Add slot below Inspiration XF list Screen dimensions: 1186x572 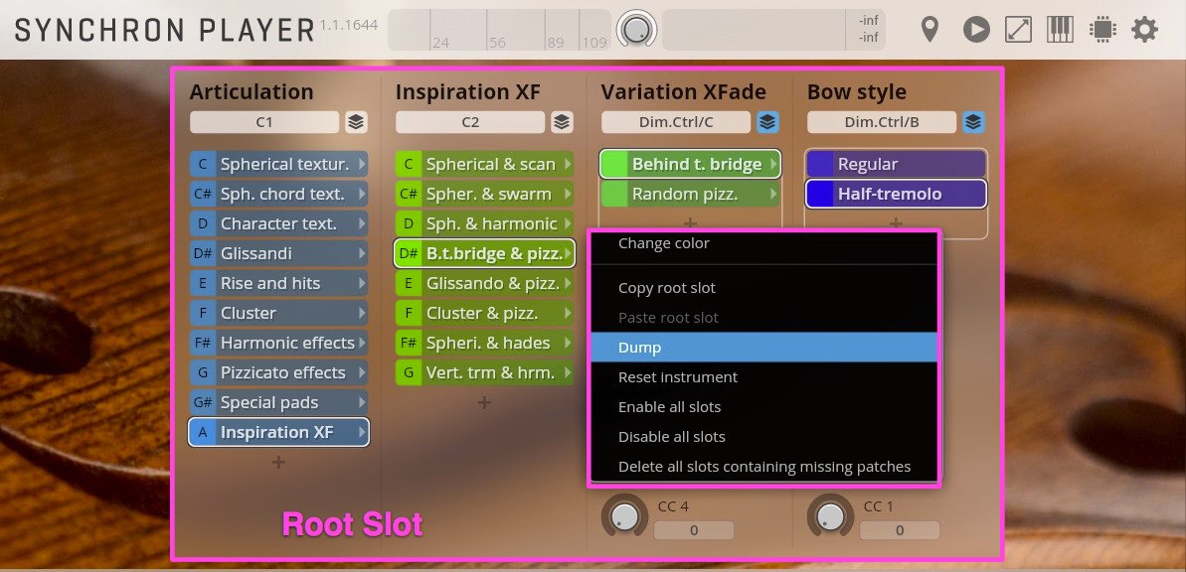[485, 402]
